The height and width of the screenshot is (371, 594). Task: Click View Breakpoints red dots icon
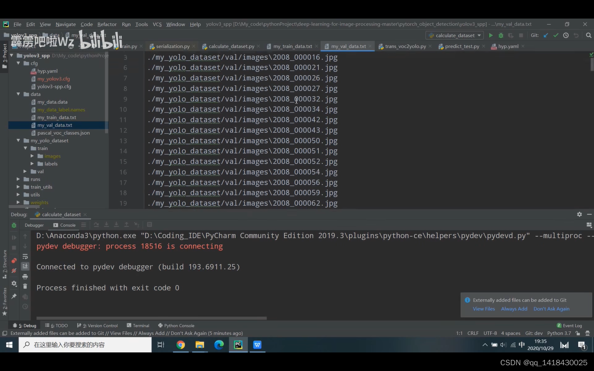pos(14,260)
